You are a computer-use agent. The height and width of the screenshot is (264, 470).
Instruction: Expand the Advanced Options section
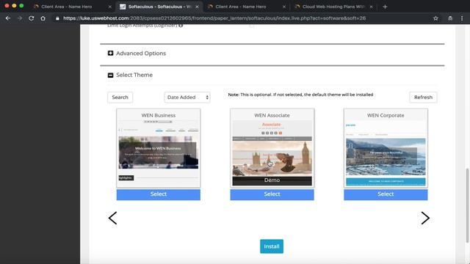coord(110,54)
